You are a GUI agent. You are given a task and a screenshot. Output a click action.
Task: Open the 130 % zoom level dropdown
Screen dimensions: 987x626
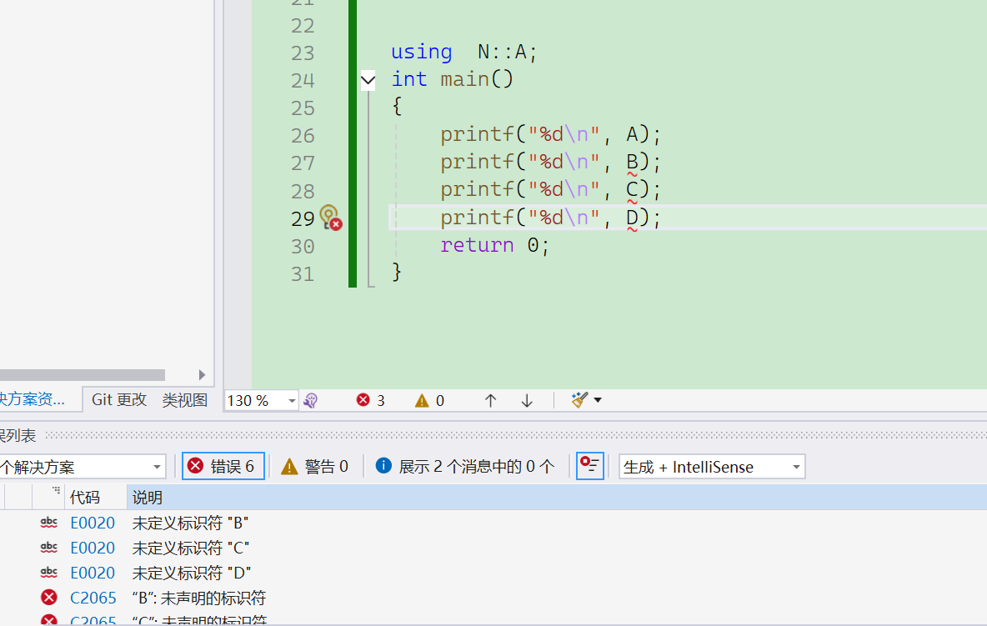(292, 400)
